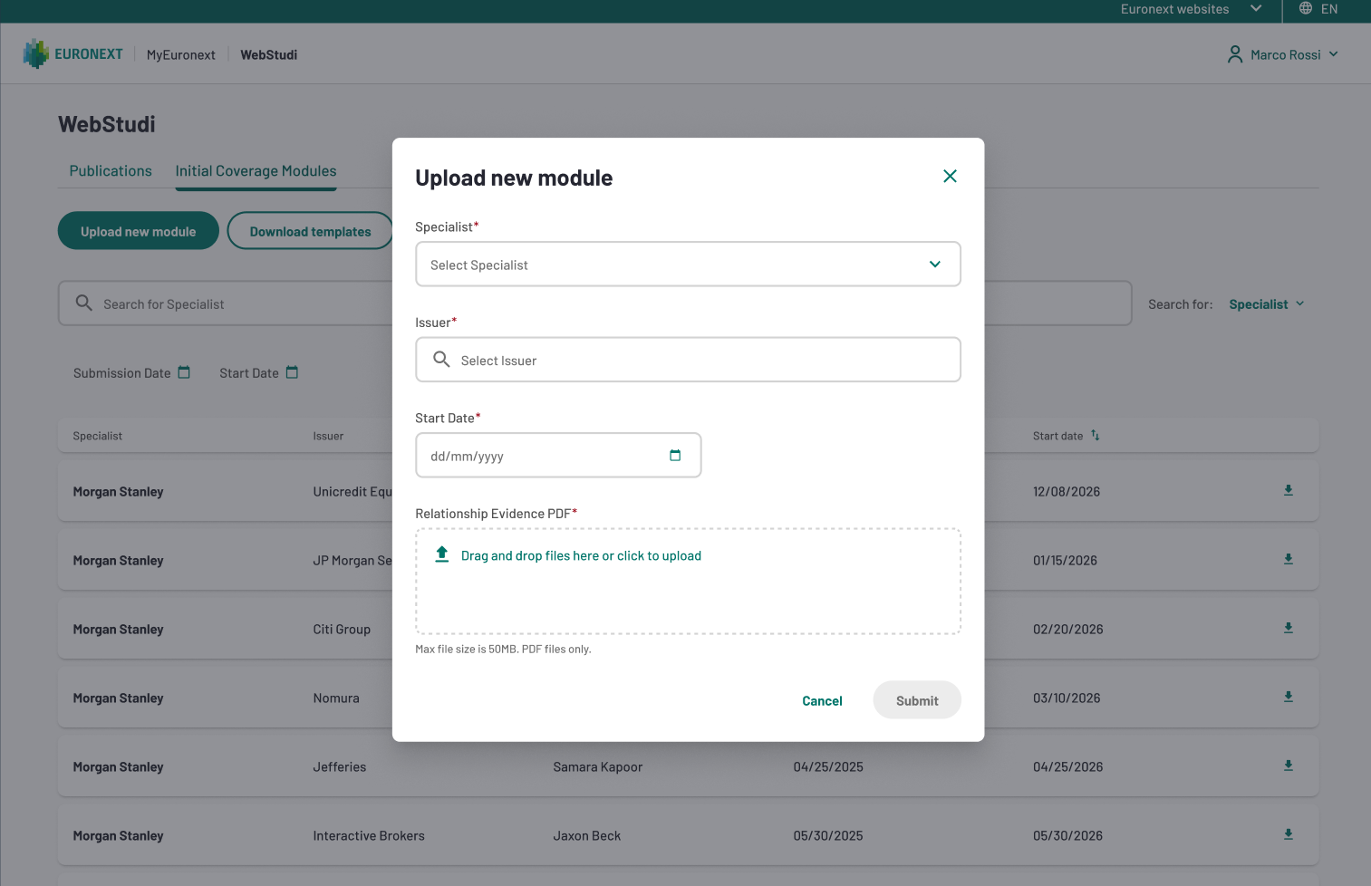1371x886 pixels.
Task: Close the Upload new module dialog
Action: [x=950, y=176]
